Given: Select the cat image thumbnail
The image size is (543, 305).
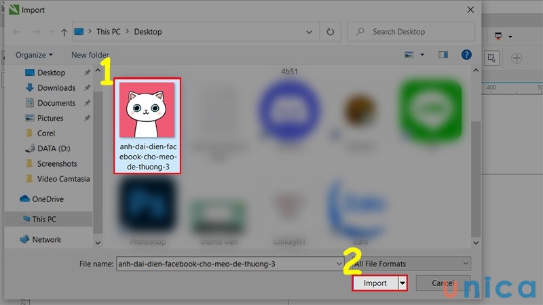Looking at the screenshot, I should pyautogui.click(x=147, y=110).
